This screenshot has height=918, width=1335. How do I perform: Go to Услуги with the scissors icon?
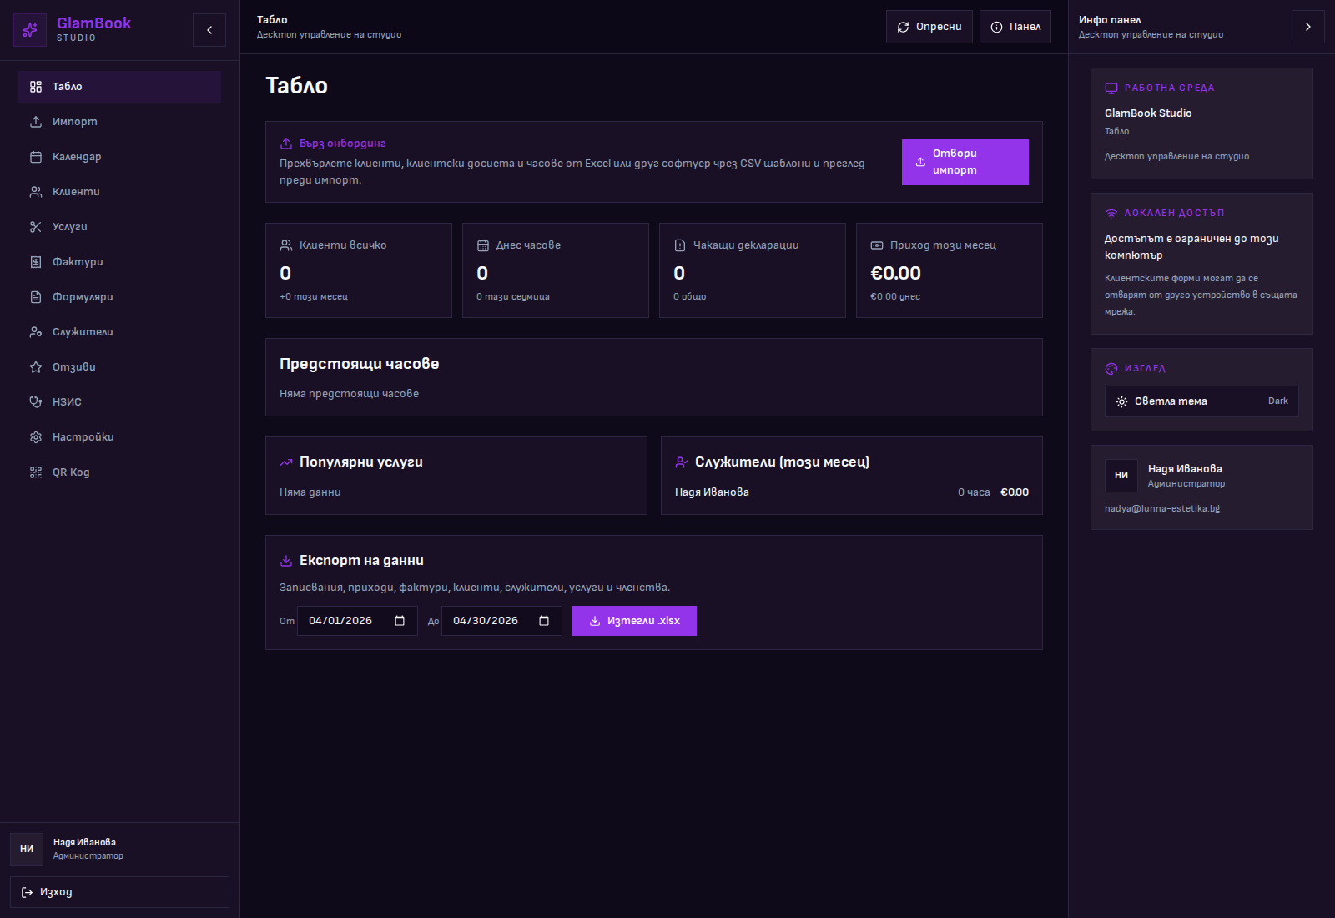click(x=69, y=227)
